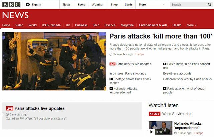The width and height of the screenshot is (214, 137).
Task: Click the Sign in account icon
Action: point(28,5)
